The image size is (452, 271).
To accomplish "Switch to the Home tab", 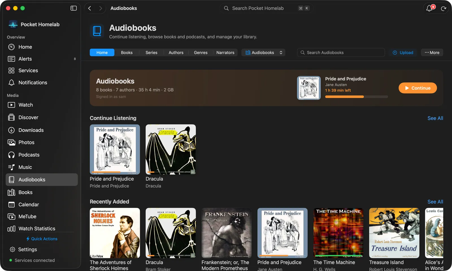I will coord(102,53).
